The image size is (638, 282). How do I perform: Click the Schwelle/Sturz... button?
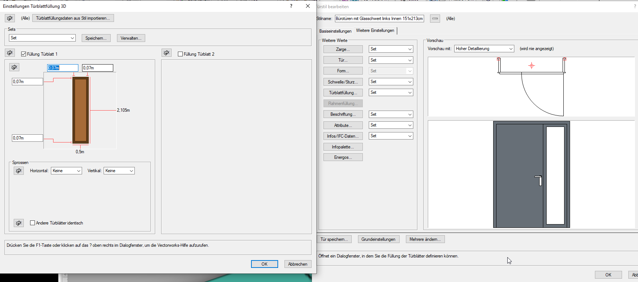pos(343,82)
